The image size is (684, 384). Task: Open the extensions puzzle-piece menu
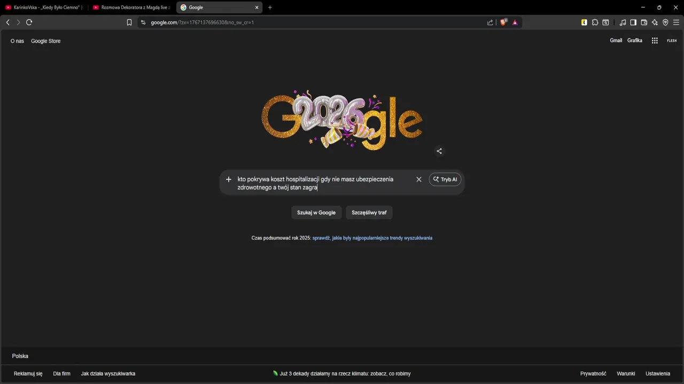click(595, 22)
